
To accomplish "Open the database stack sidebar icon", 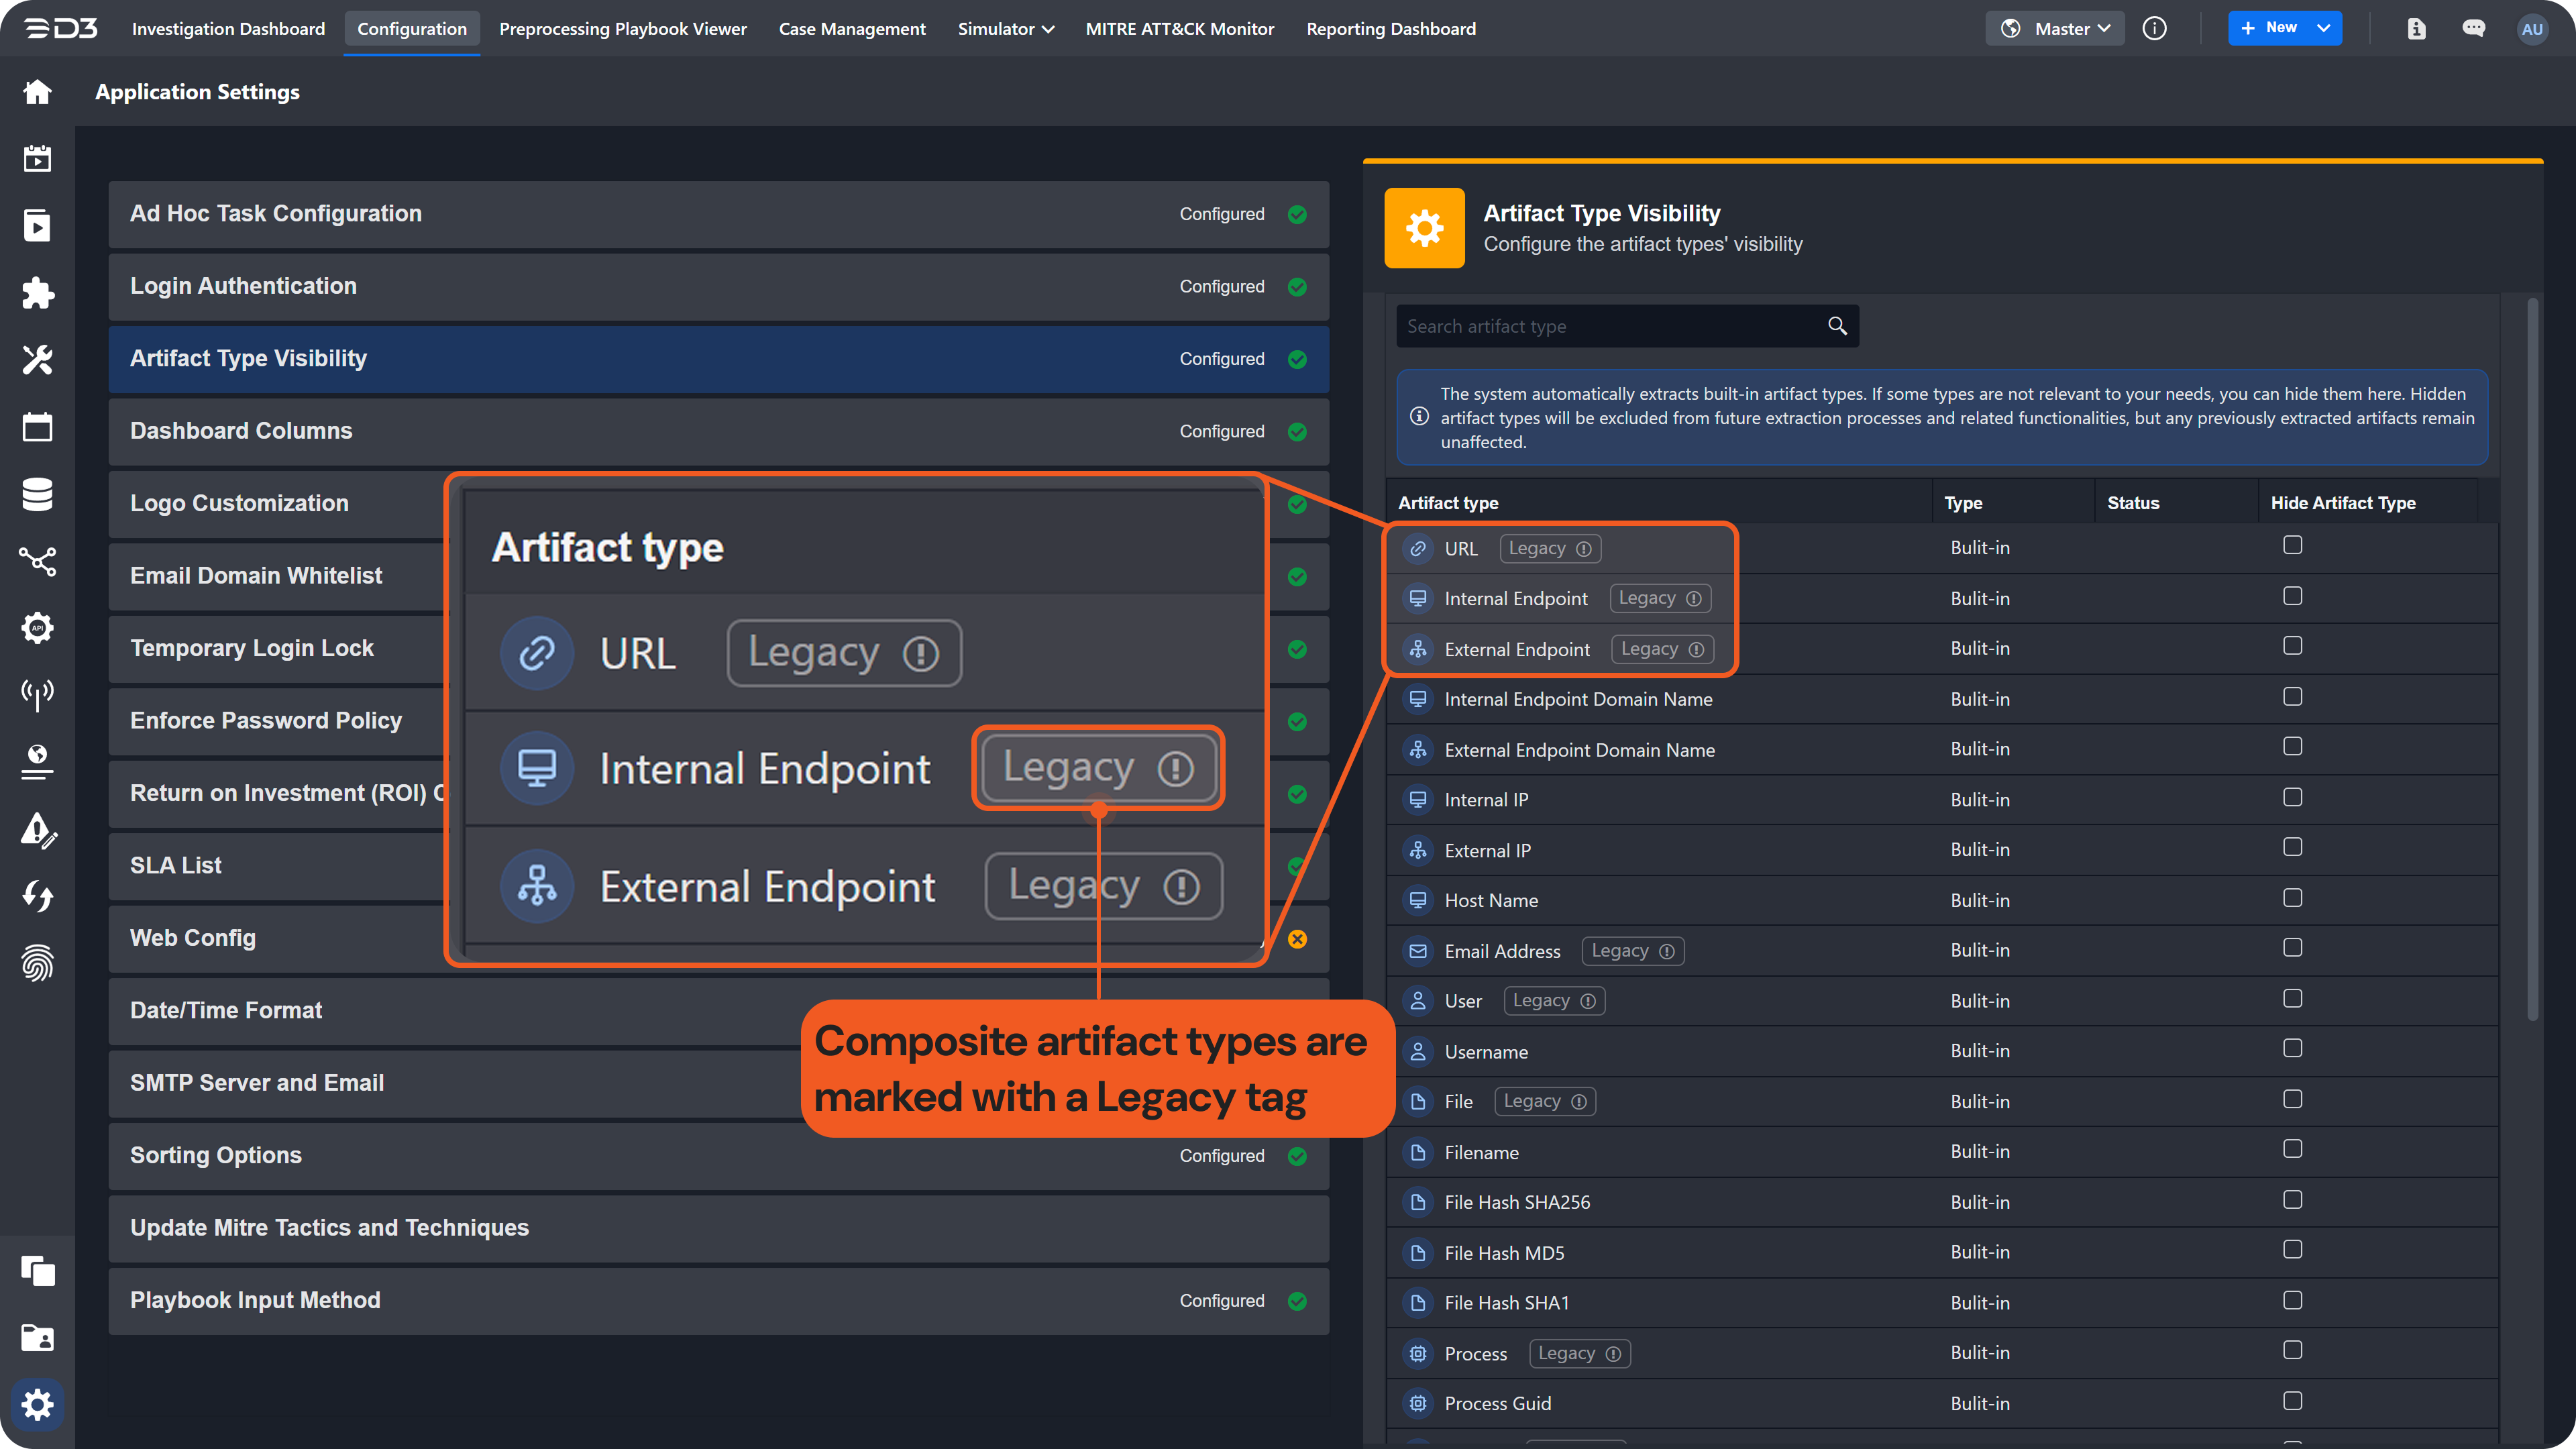I will tap(37, 494).
